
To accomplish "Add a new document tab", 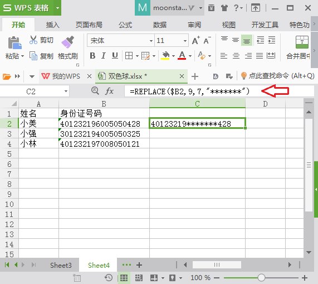I will pos(195,76).
